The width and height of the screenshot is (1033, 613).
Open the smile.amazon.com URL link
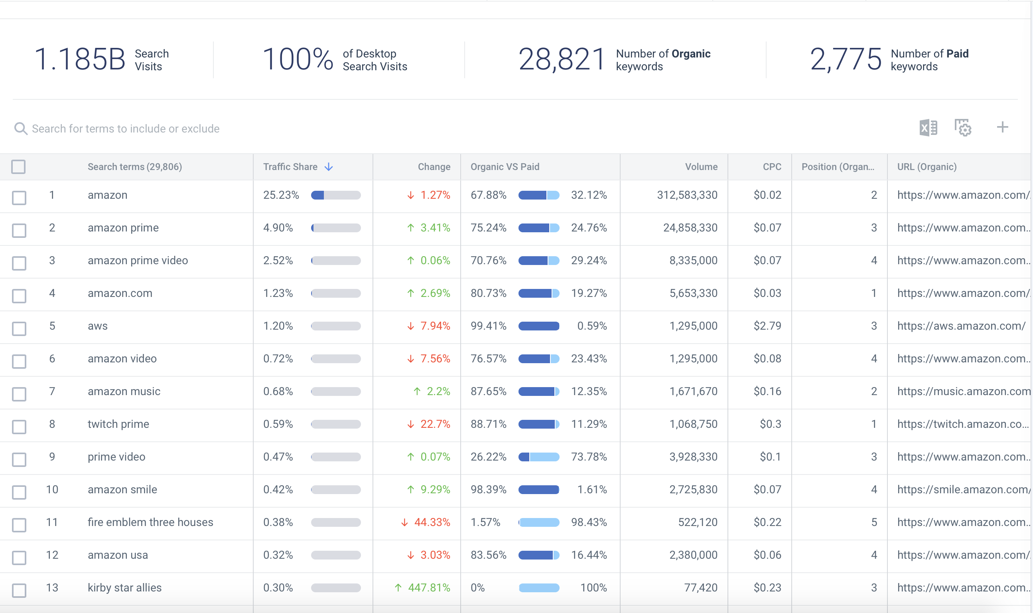click(x=963, y=490)
